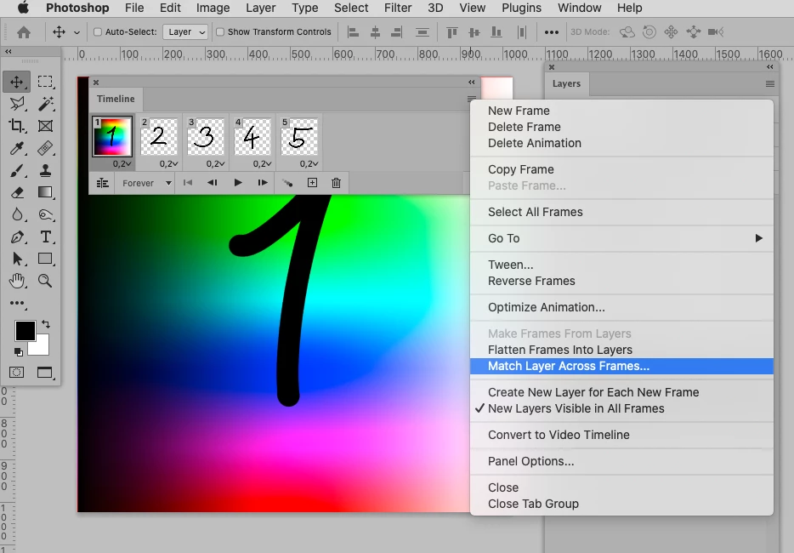
Task: Select the Move tool in toolbox
Action: [17, 82]
